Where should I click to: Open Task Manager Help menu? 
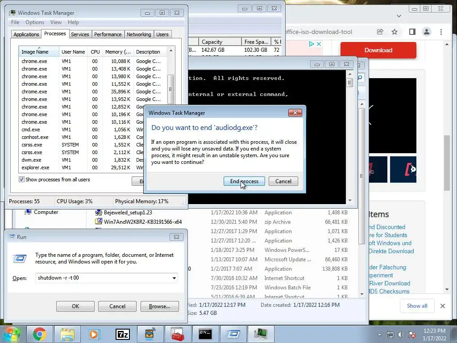pos(73,22)
